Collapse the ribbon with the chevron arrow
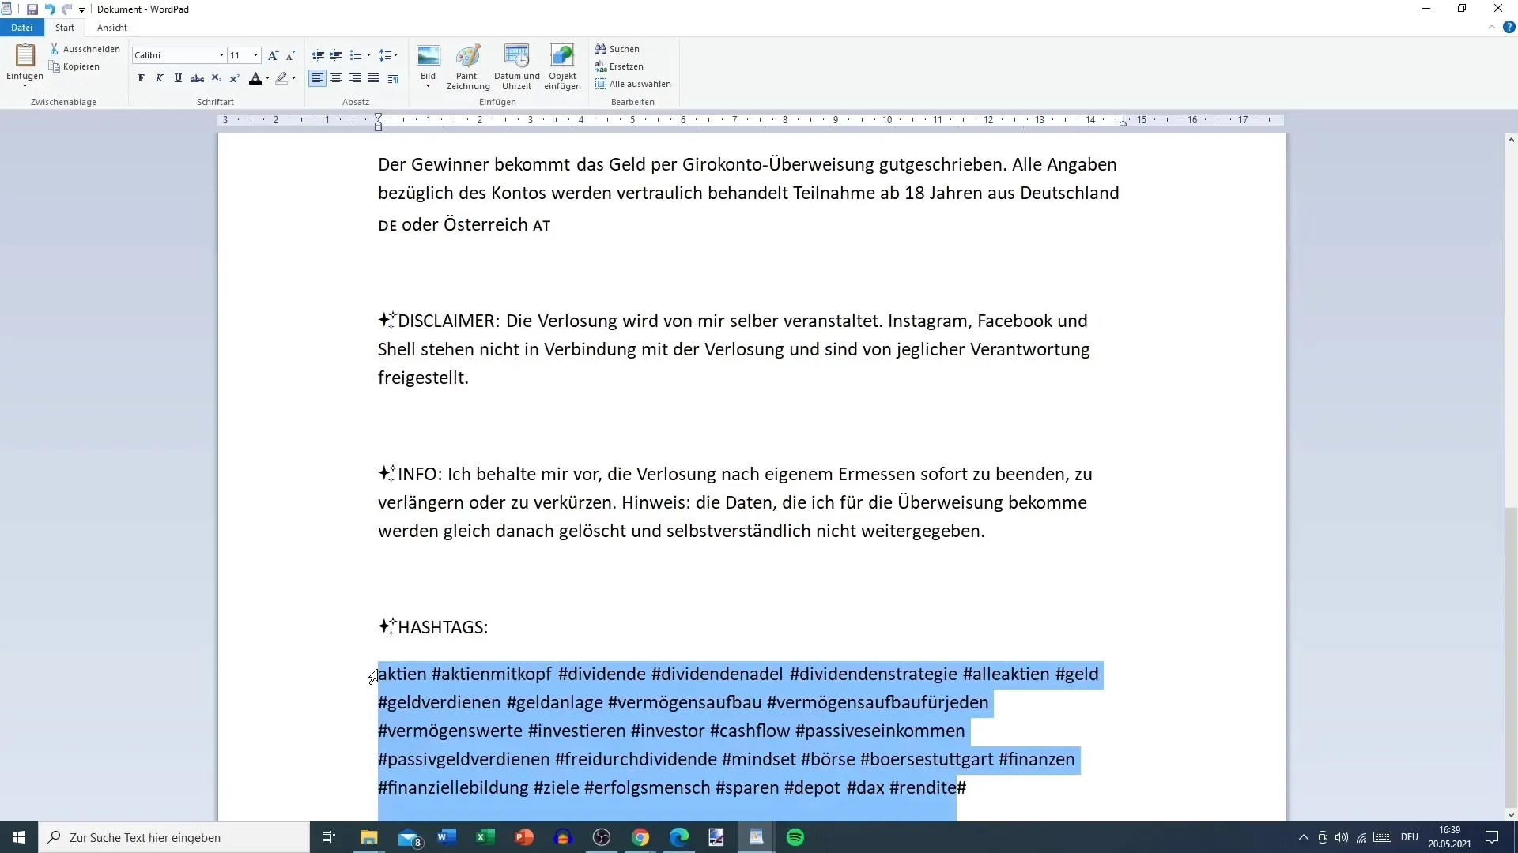Screen dimensions: 1518x853 coord(1491,28)
